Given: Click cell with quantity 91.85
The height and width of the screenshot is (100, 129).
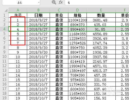Looking at the screenshot, I should tap(101, 29).
